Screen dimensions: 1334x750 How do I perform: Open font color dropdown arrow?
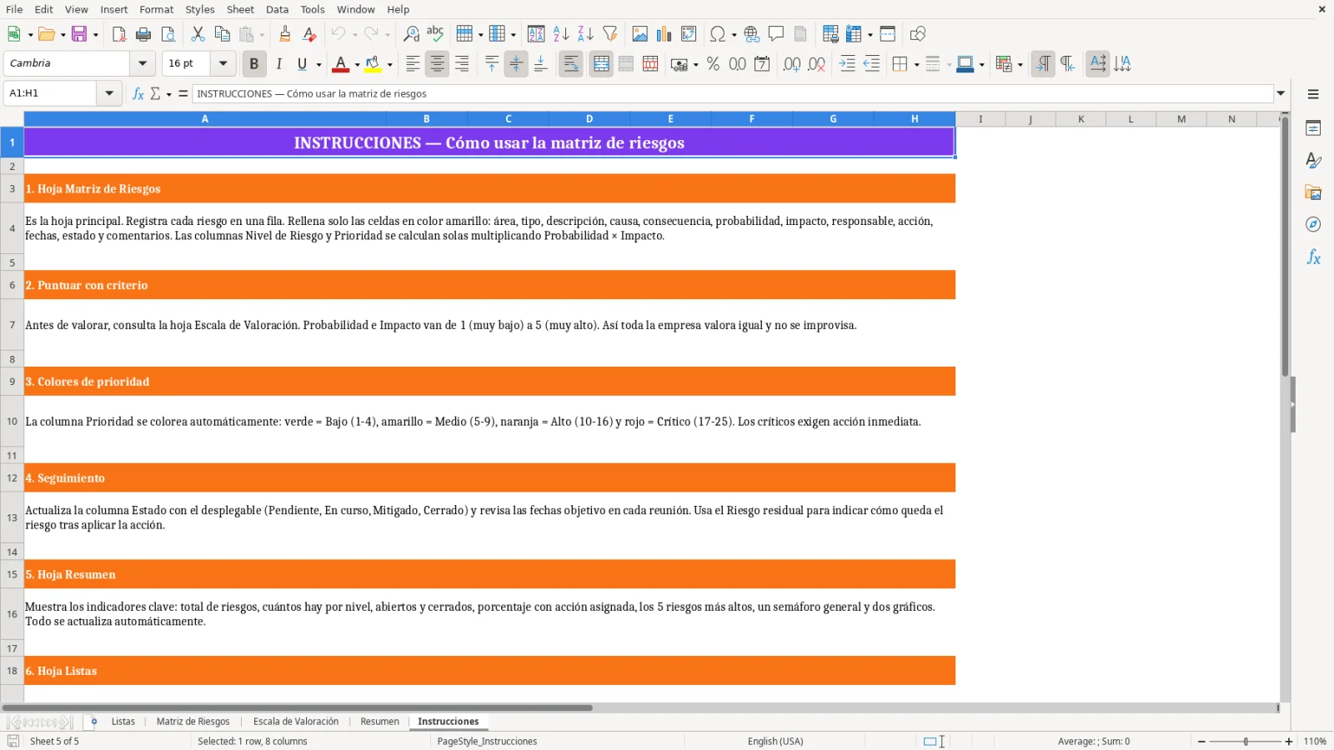(357, 64)
